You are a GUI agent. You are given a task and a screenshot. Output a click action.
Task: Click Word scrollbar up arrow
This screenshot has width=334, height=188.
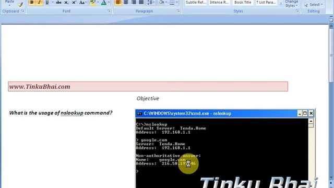coord(331,25)
